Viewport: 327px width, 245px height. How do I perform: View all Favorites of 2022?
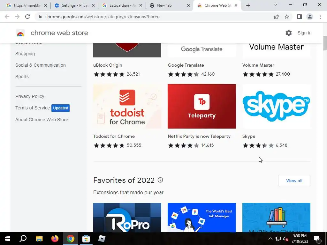coord(294,181)
